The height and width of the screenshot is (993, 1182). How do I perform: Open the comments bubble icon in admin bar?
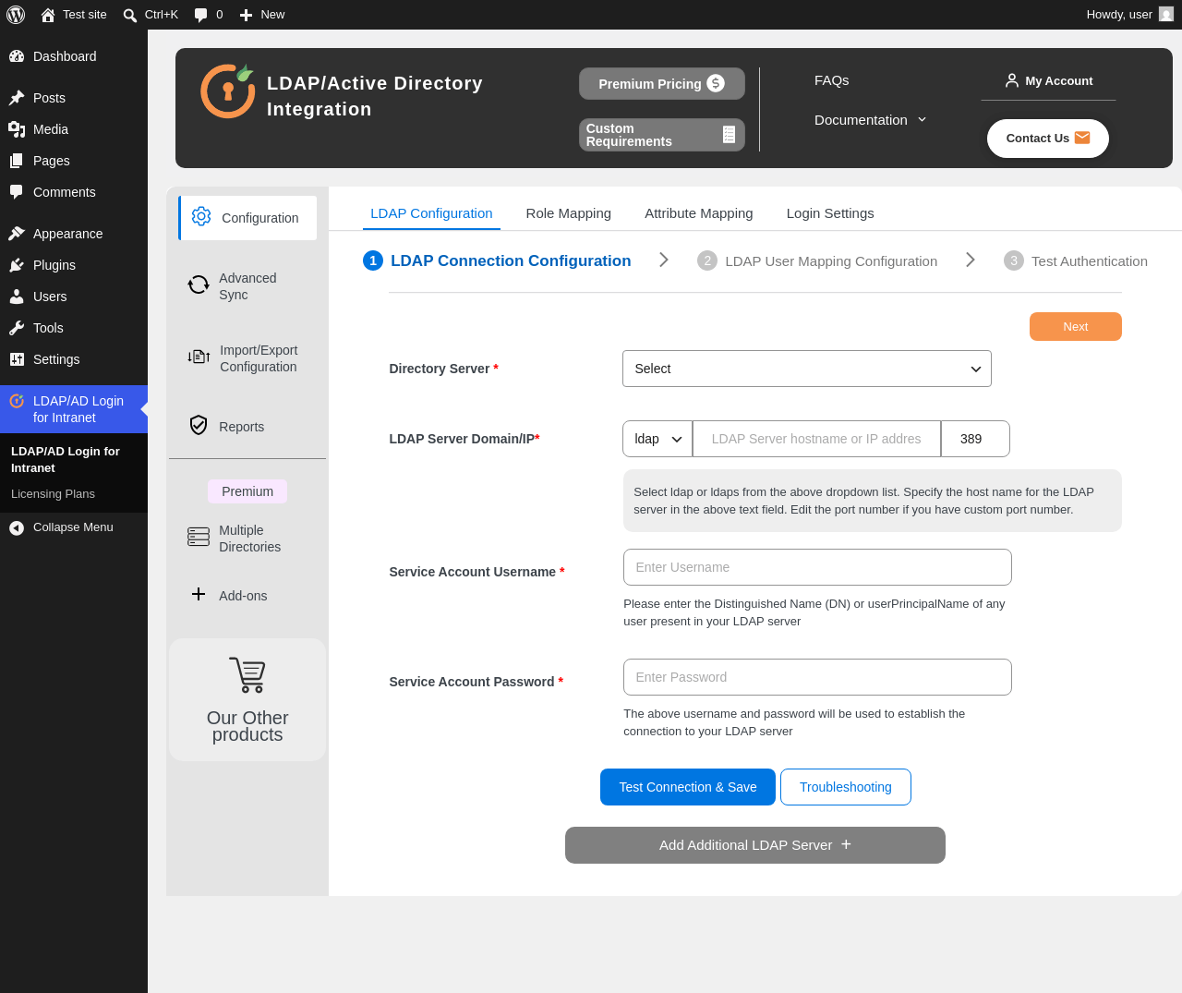(200, 15)
